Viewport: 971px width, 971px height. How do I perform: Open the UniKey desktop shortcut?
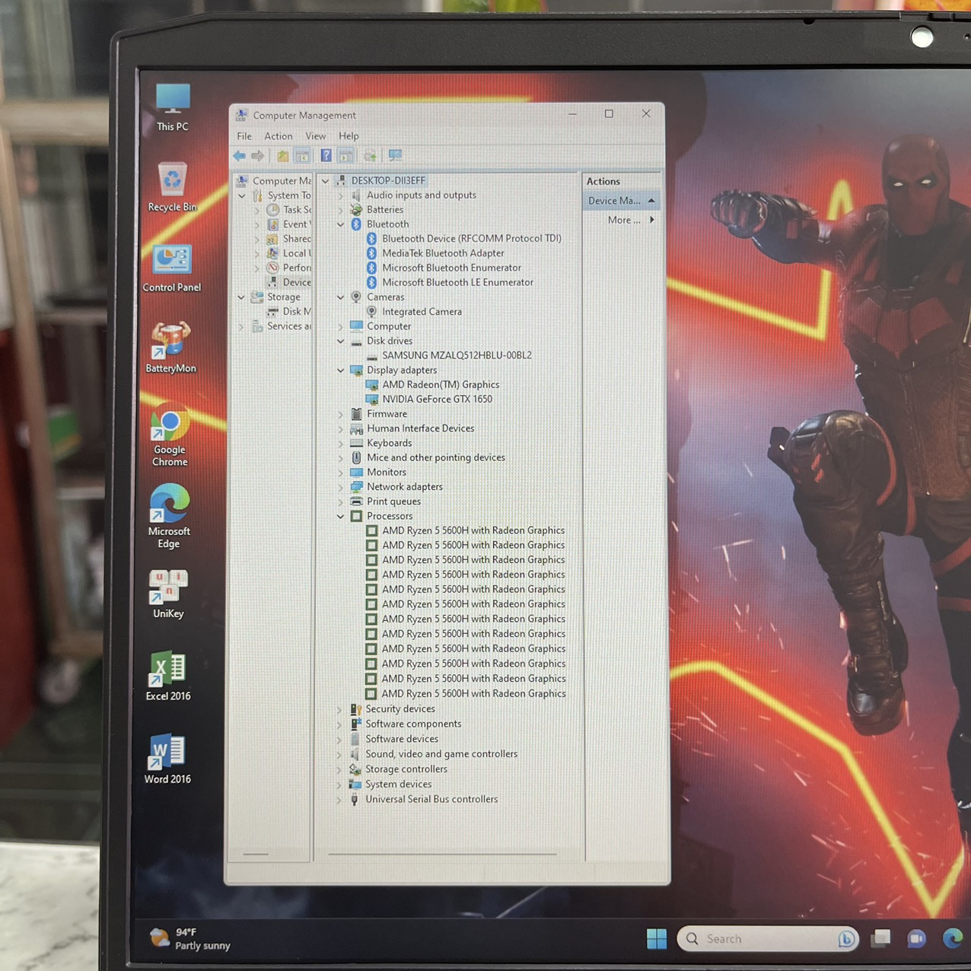pos(168,594)
